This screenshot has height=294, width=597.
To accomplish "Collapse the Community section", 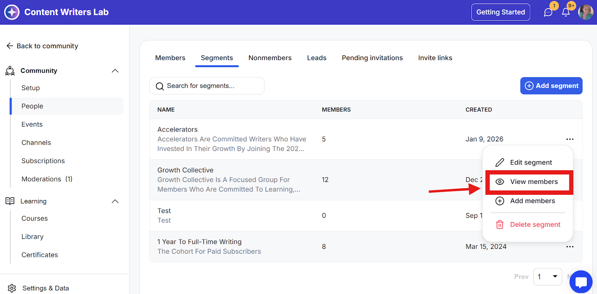I will coord(115,71).
